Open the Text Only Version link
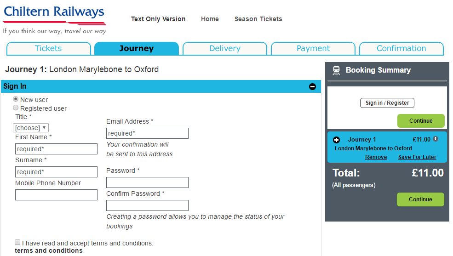This screenshot has height=256, width=453. 158,19
